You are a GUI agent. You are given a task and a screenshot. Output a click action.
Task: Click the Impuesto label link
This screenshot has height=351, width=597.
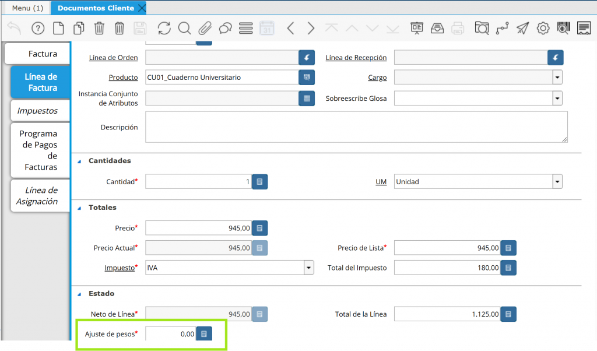[x=120, y=268]
